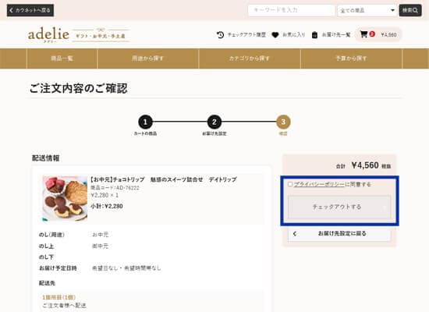The width and height of the screenshot is (429, 312).
Task: Click the ¥4,560 cart total in the header
Action: click(x=388, y=35)
